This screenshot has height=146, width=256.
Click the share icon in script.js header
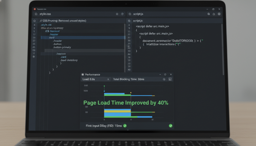tap(214, 14)
